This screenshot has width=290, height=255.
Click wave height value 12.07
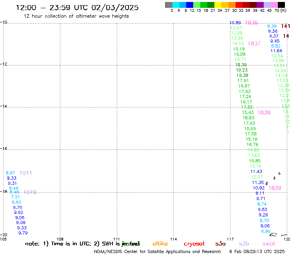tap(257, 177)
